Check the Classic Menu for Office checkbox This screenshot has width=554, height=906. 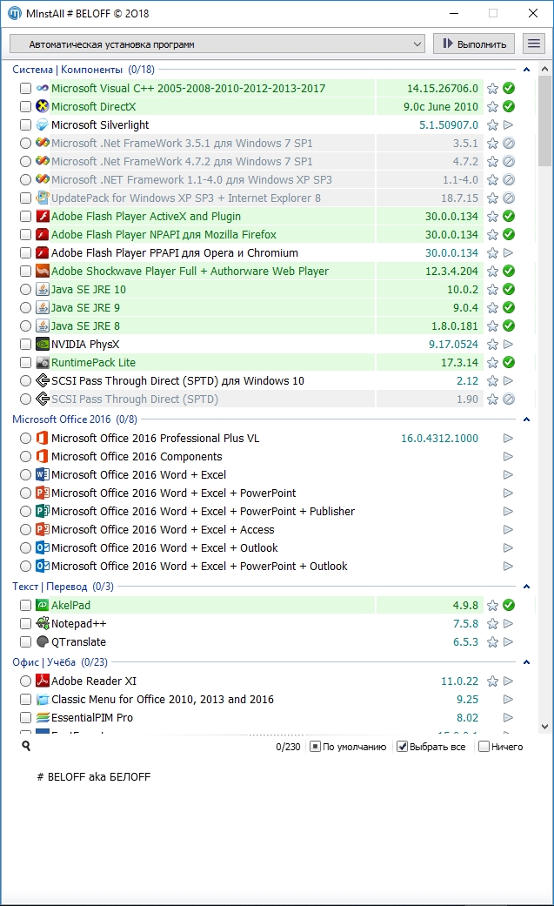tap(25, 699)
